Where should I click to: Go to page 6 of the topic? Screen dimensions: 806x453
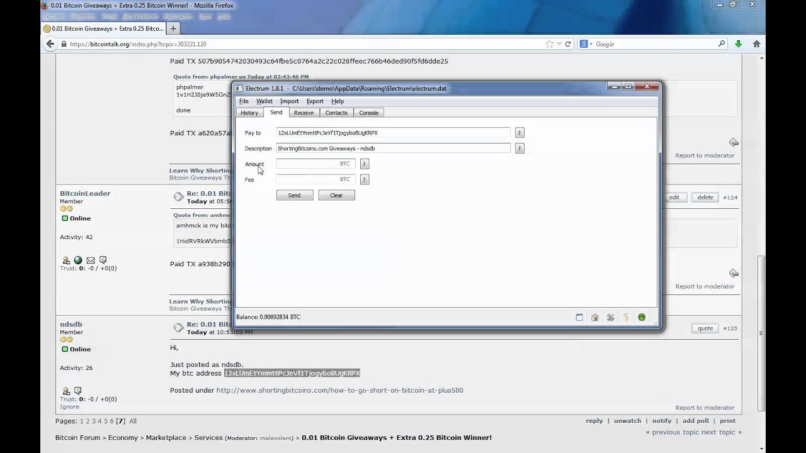coord(111,421)
